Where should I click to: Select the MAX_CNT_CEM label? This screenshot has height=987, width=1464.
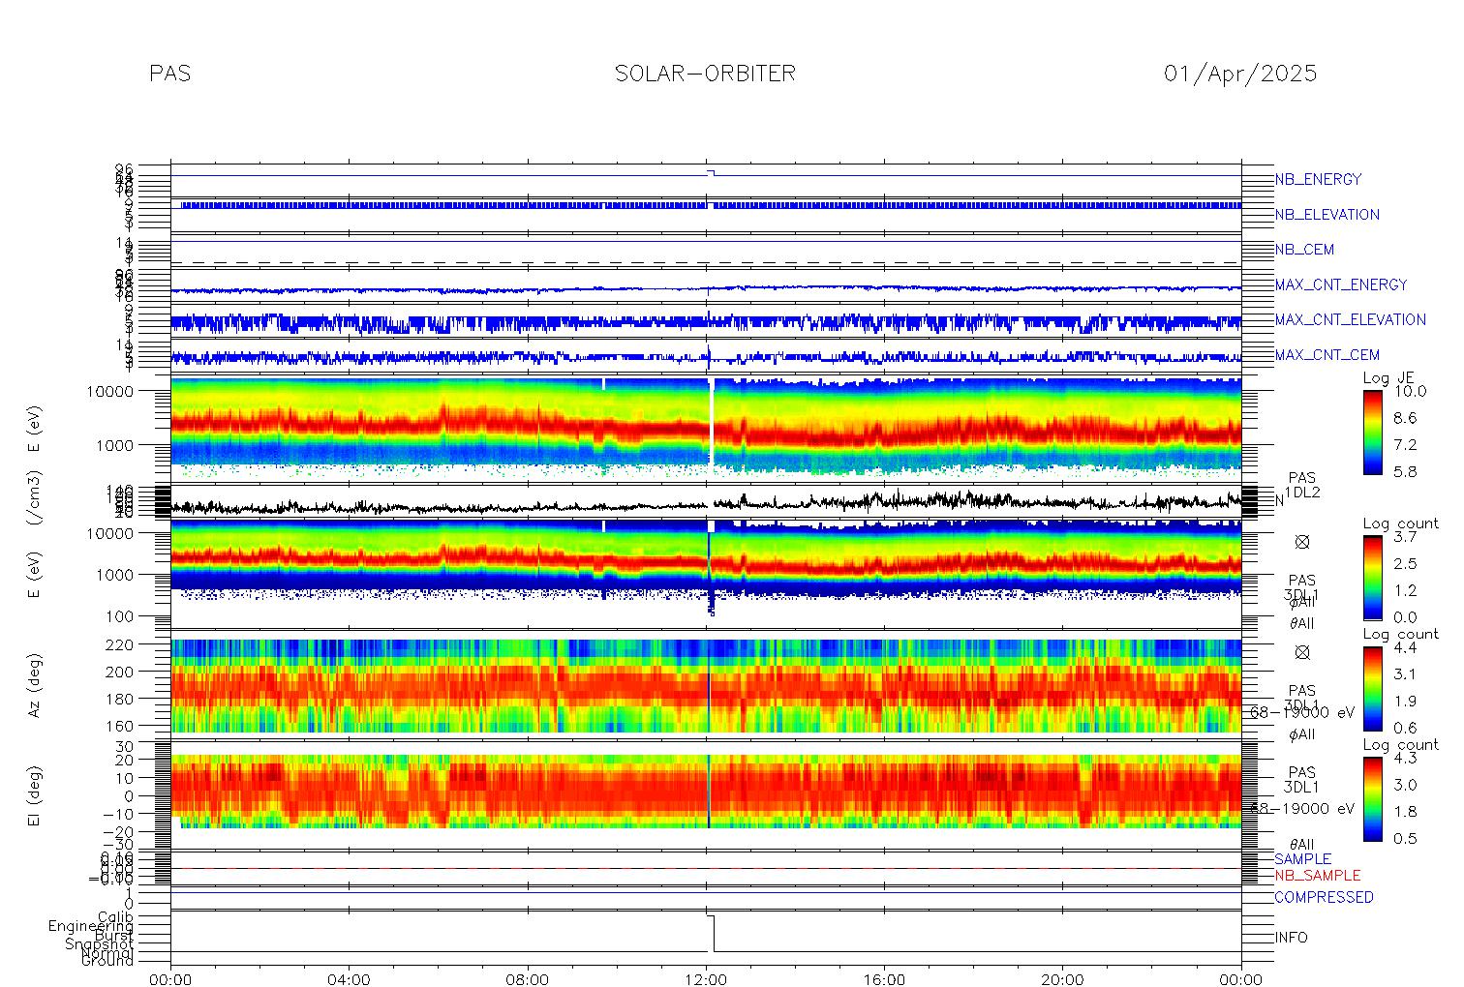[1327, 355]
